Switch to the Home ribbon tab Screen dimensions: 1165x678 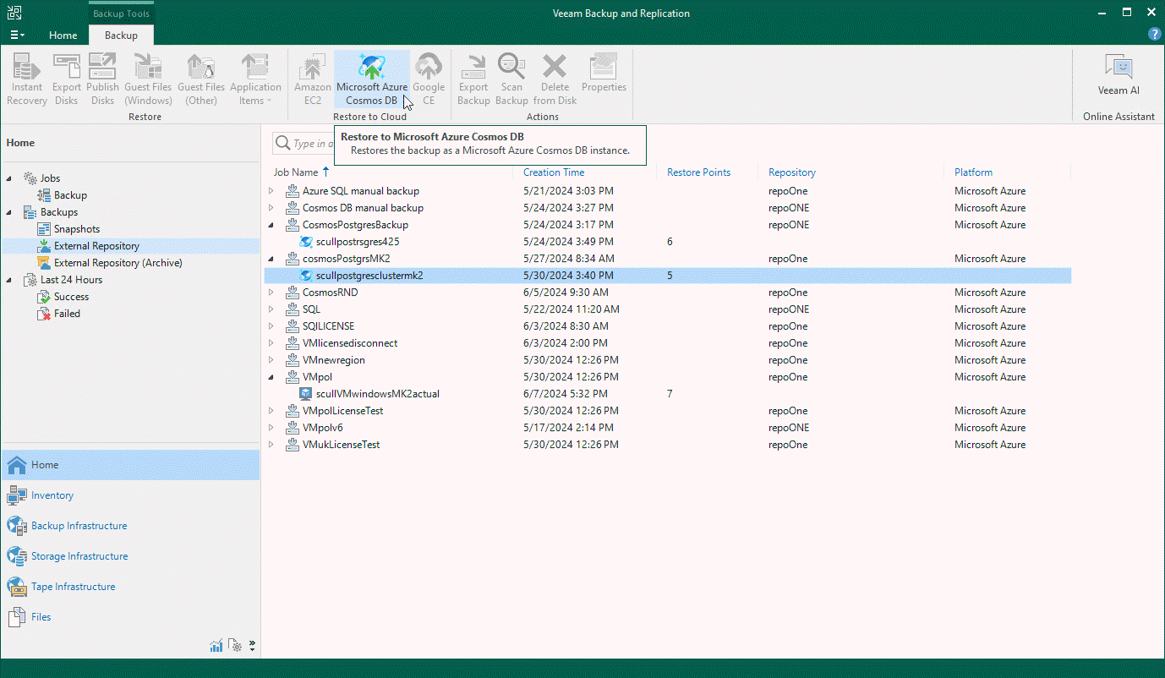(63, 36)
